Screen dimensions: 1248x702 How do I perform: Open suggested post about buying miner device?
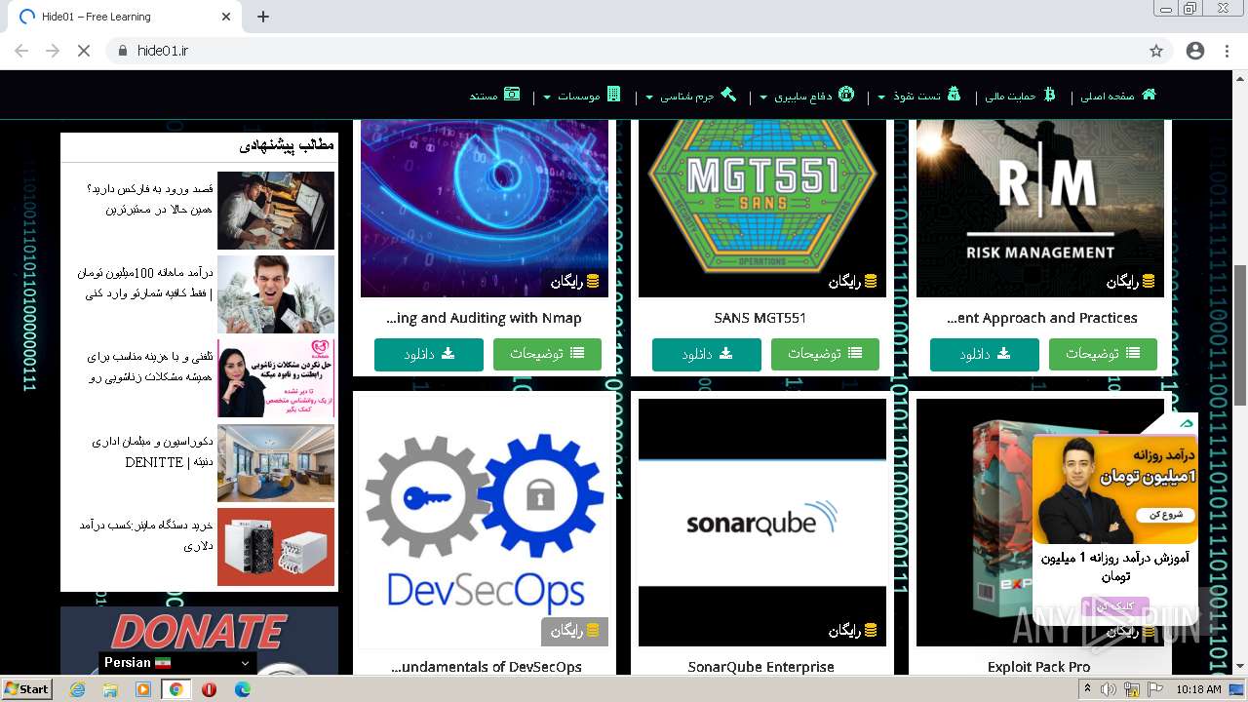[146, 535]
